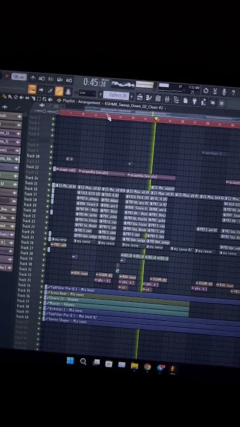Open Windows taskbar search
This screenshot has height=427, width=240.
point(84,362)
